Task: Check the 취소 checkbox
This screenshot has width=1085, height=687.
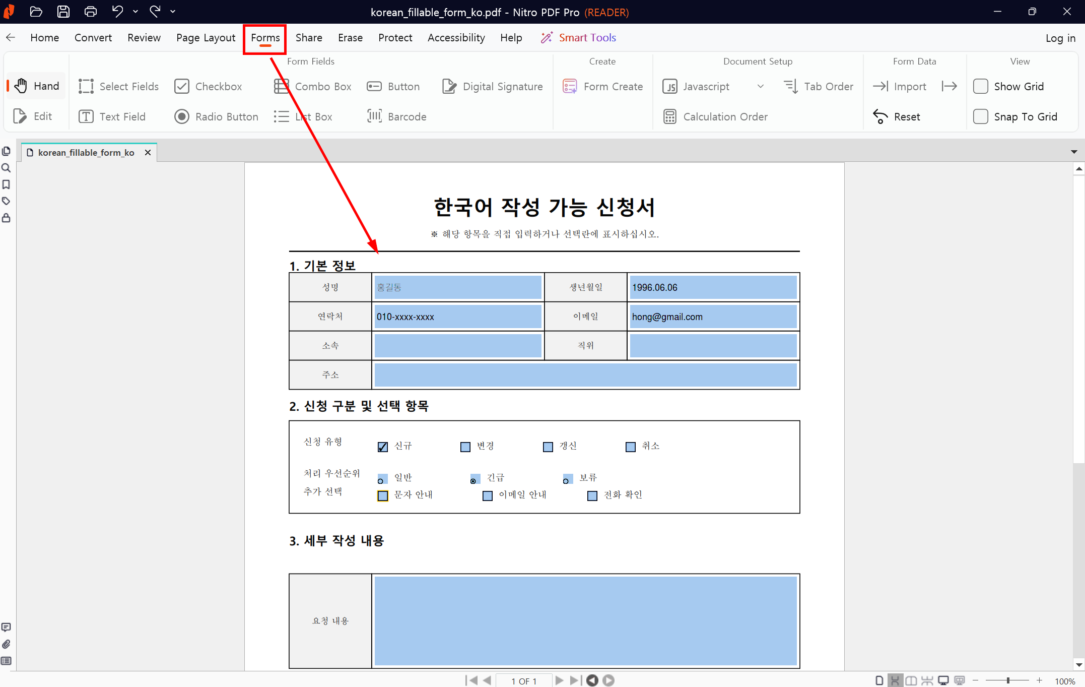Action: (x=631, y=447)
